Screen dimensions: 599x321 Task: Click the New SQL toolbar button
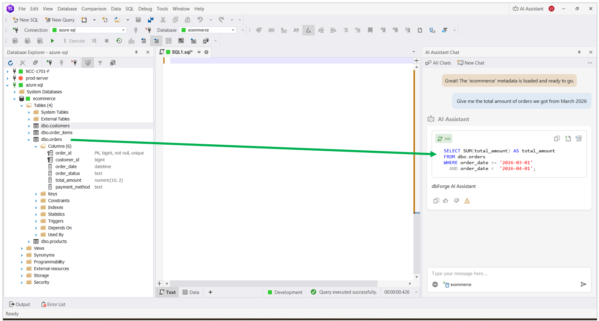coord(26,20)
